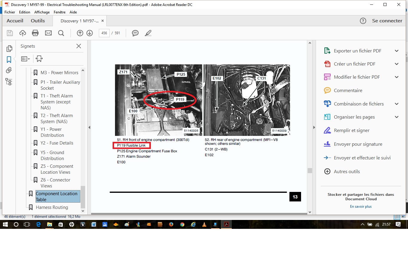Screen dimensions: 408x267
Task: Open bookmarks options dropdown menu
Action: point(25,59)
